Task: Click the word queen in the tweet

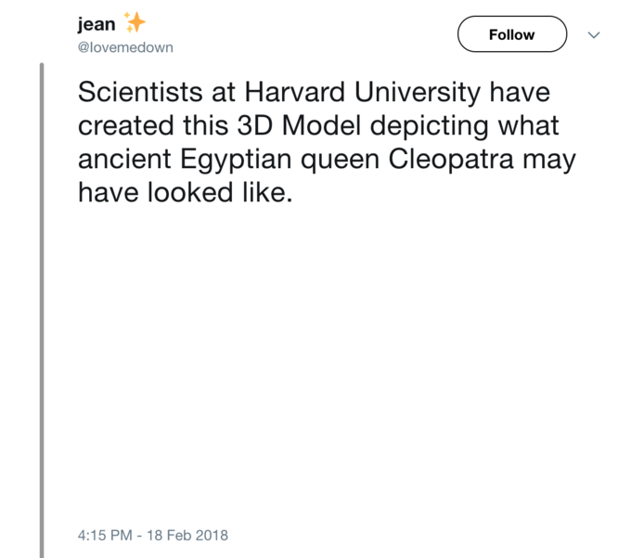Action: pos(340,159)
